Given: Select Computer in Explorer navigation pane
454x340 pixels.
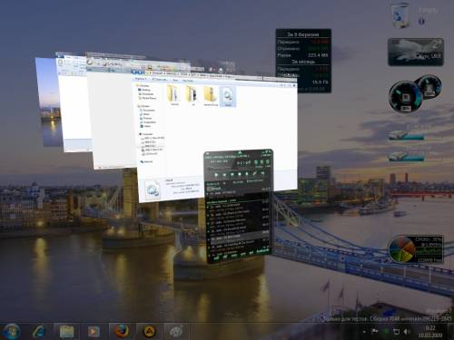Looking at the screenshot, I should click(x=146, y=134).
